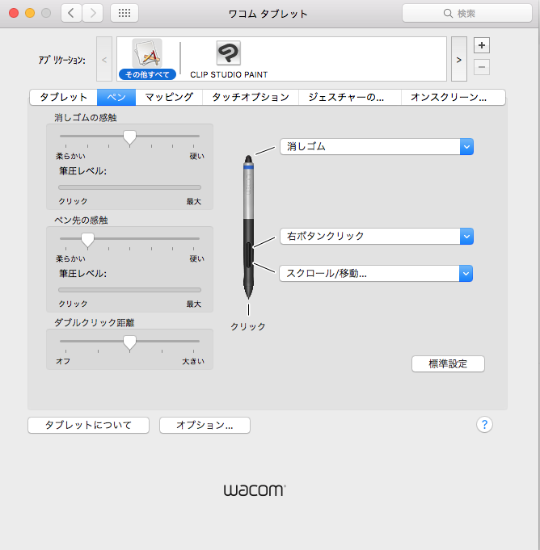Image resolution: width=540 pixels, height=550 pixels.
Task: Click the plus icon to add application
Action: coord(482,45)
